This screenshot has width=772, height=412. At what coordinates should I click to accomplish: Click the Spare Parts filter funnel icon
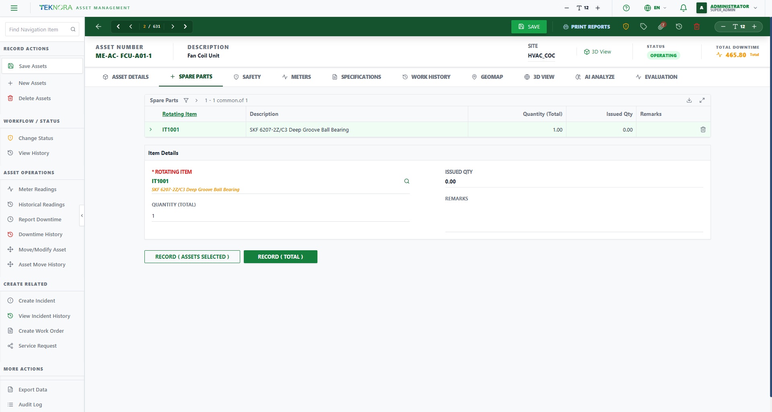click(186, 101)
